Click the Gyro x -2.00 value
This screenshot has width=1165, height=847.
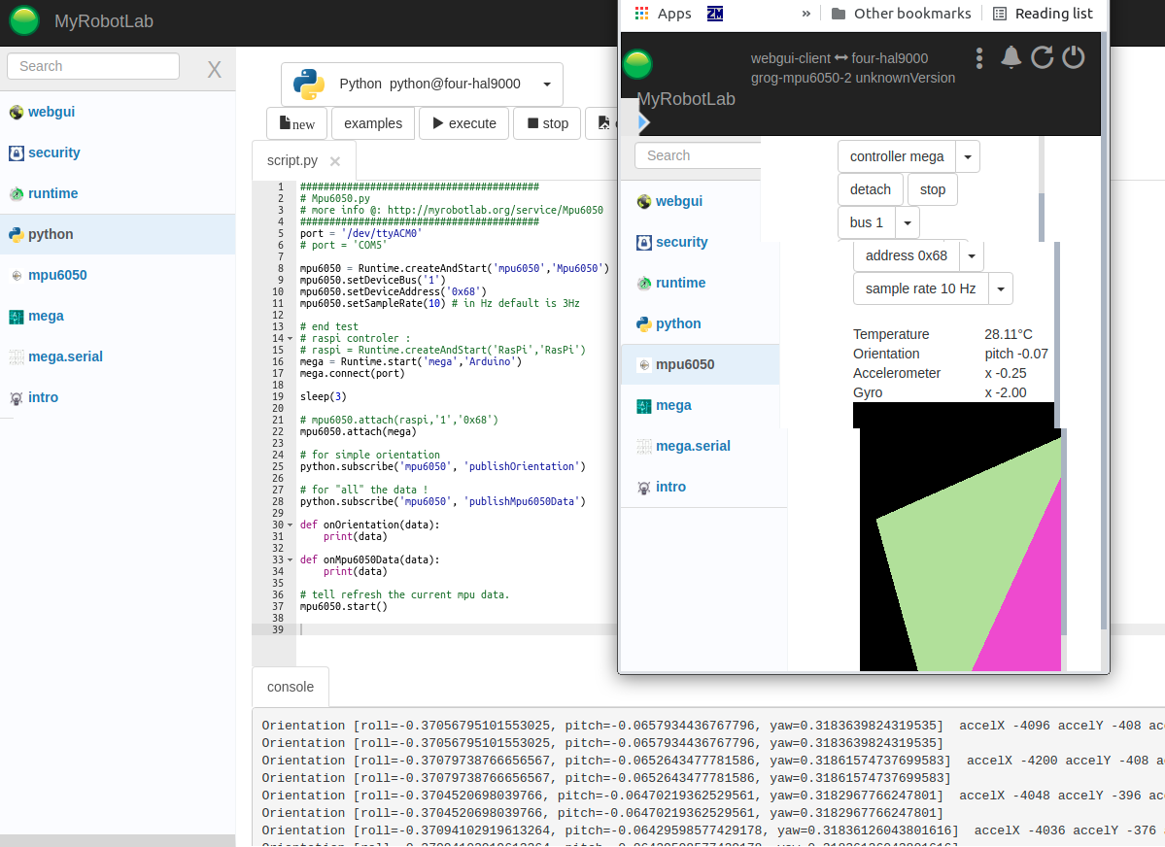(x=1006, y=392)
